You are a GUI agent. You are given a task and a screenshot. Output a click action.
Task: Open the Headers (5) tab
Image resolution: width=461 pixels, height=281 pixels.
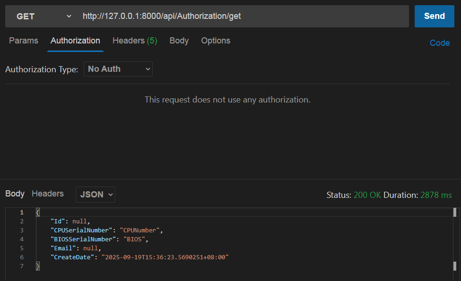click(134, 41)
